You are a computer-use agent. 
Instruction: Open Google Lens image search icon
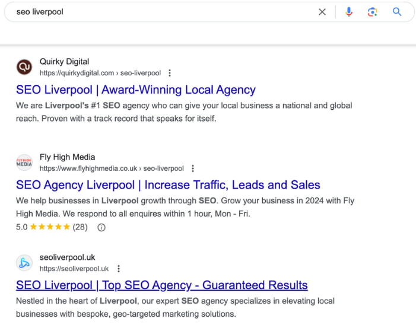pyautogui.click(x=373, y=12)
